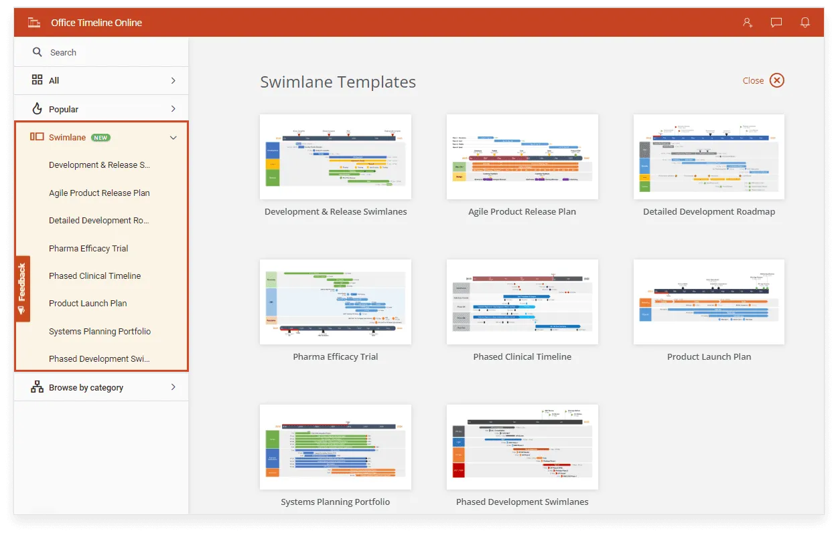Click the search magnifier icon
Screen dimensions: 838x535
(x=38, y=52)
